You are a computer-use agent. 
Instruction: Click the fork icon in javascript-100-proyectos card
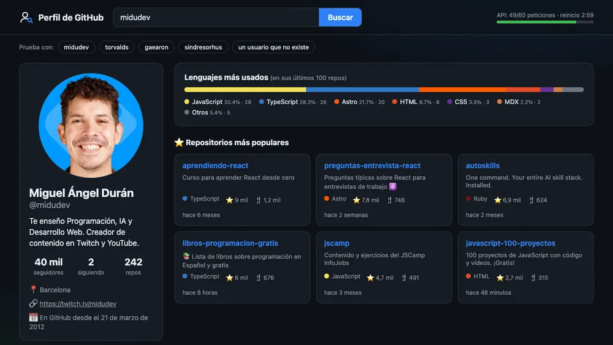533,278
